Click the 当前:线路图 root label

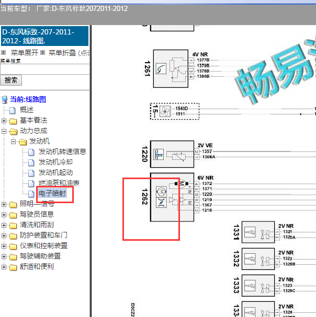[28, 99]
